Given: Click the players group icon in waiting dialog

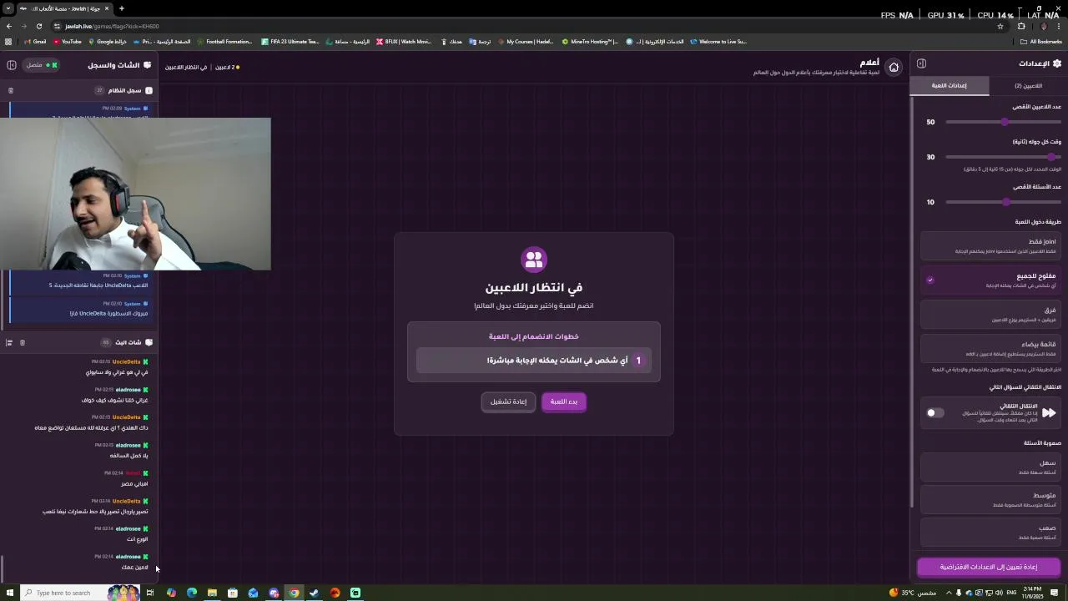Looking at the screenshot, I should coord(534,259).
